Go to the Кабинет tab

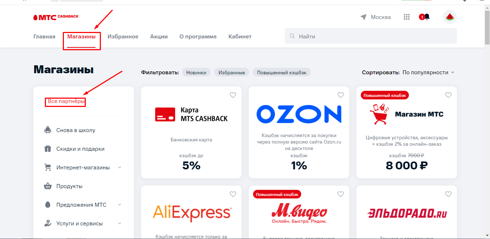click(240, 37)
